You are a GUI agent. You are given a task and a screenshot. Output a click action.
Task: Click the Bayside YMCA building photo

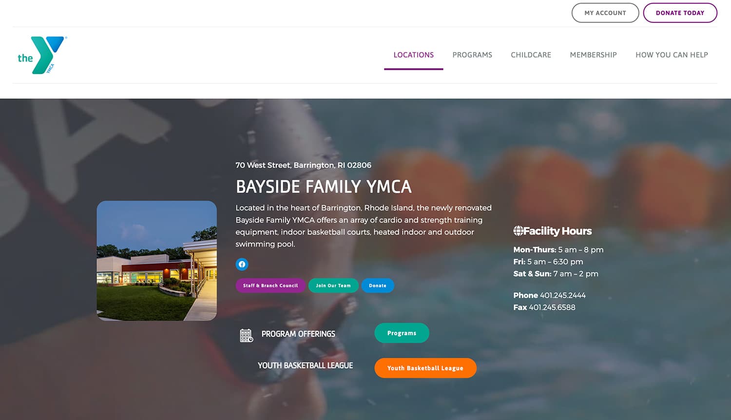[x=157, y=261]
